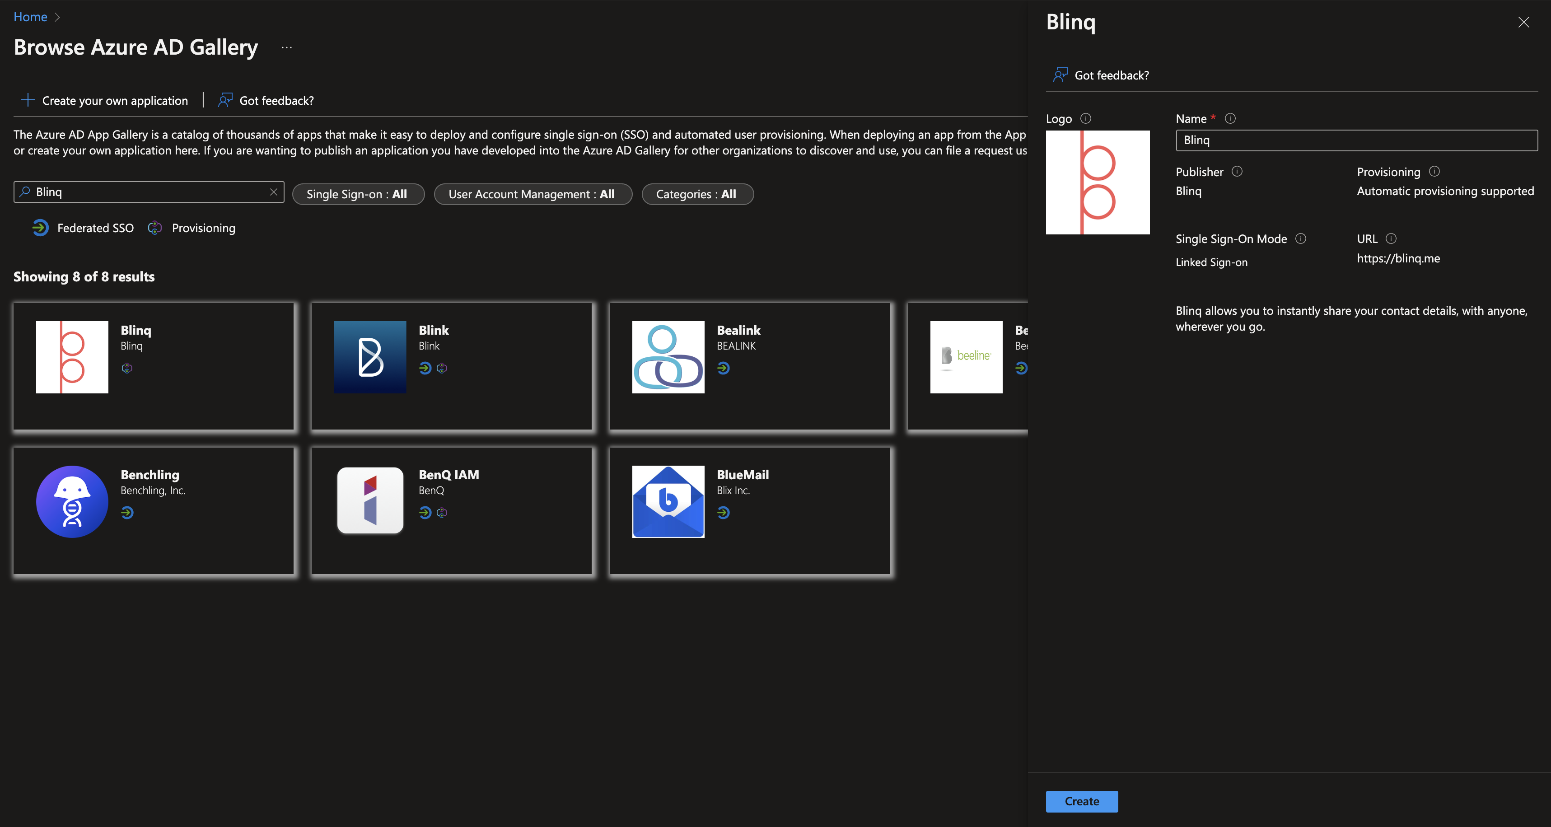Screen dimensions: 1551x827
Task: Click federated SSO icon on BenQ IAM card
Action: tap(425, 513)
